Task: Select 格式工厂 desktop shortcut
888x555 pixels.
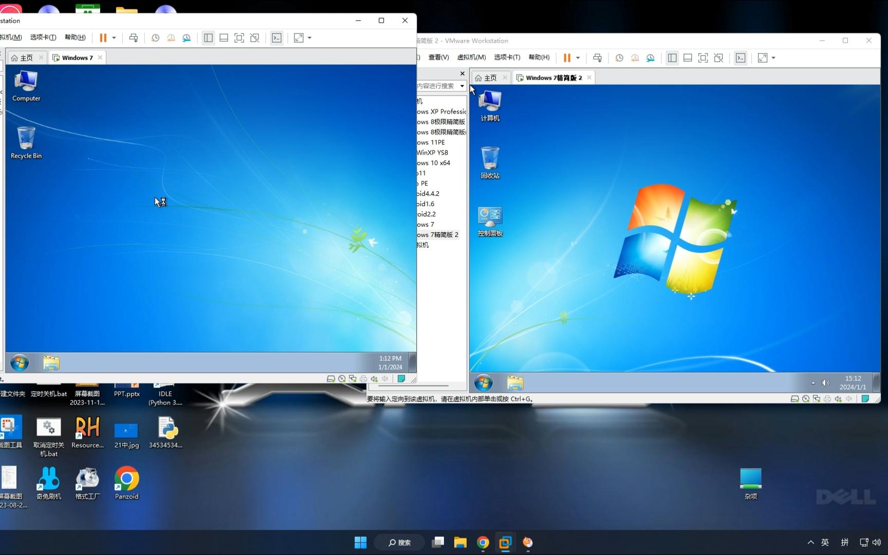Action: (87, 483)
